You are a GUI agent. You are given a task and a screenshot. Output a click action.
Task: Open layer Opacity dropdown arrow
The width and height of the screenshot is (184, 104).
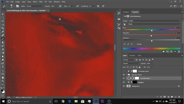pyautogui.click(x=152, y=64)
